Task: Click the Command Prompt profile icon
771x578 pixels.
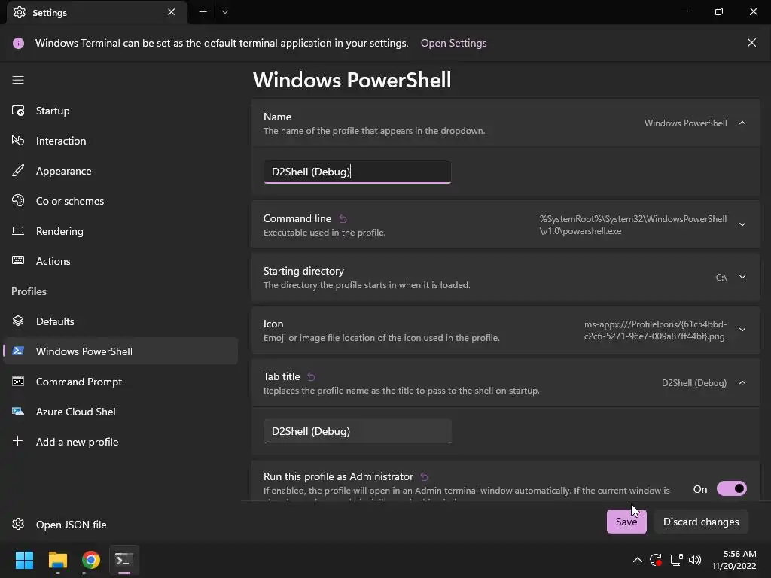Action: (18, 382)
